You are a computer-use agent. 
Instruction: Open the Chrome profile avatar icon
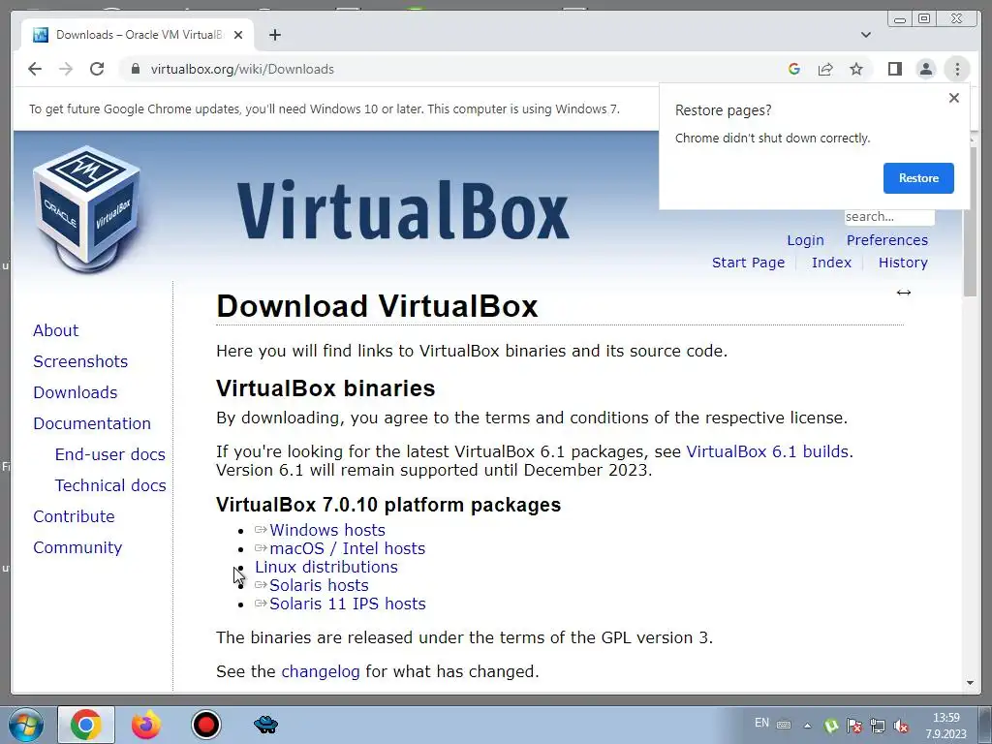pos(925,69)
